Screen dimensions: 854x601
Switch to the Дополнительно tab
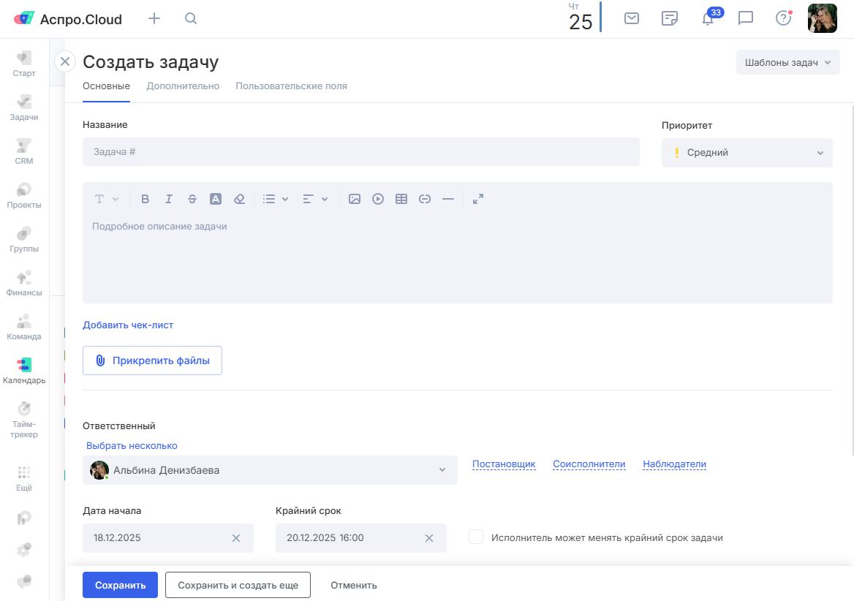pyautogui.click(x=183, y=86)
